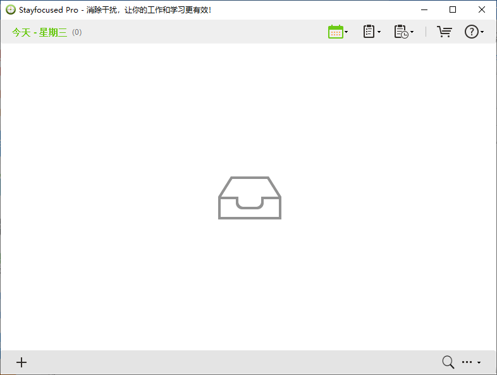Open the green calendar view icon

(336, 32)
